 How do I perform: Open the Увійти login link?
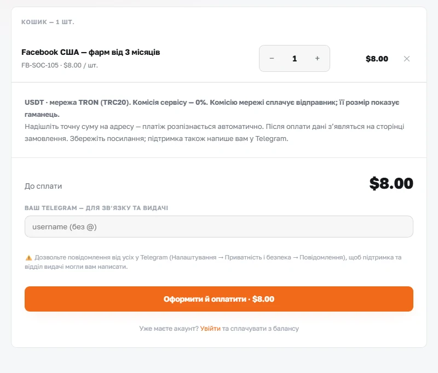[210, 329]
